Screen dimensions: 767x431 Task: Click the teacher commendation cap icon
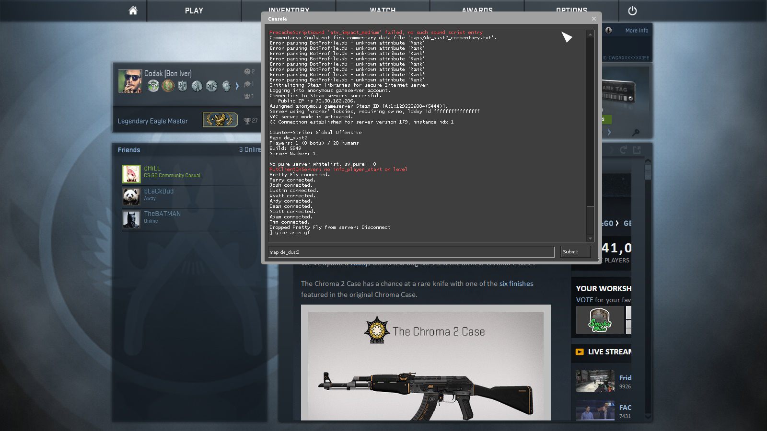248,84
